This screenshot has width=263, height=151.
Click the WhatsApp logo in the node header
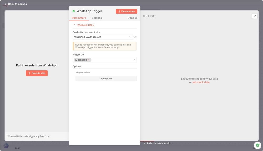point(74,11)
